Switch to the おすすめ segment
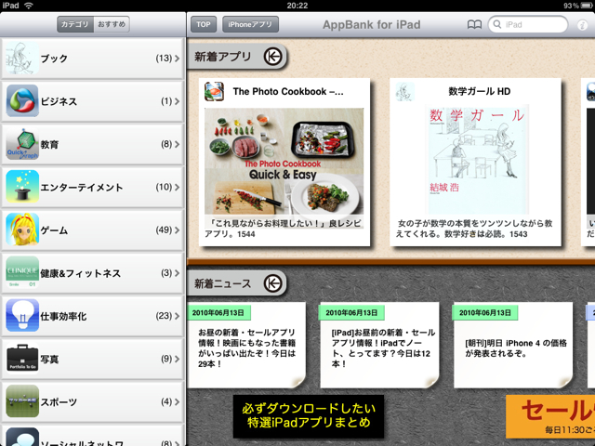The height and width of the screenshot is (446, 595). pyautogui.click(x=112, y=25)
